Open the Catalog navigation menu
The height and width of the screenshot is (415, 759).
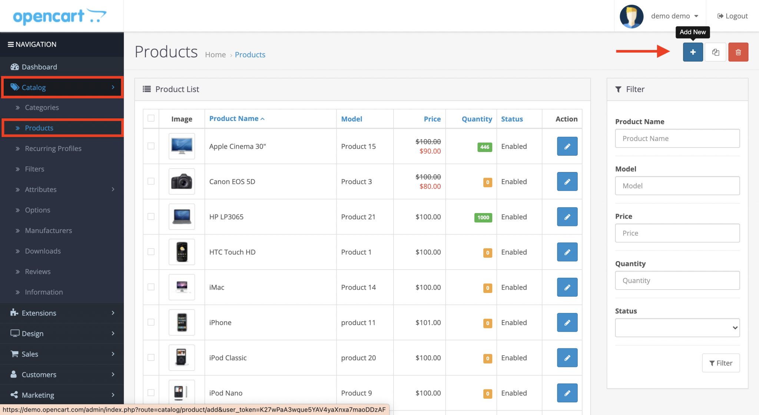coord(33,87)
